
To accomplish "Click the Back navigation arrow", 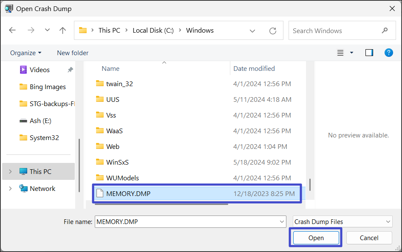I will click(12, 31).
